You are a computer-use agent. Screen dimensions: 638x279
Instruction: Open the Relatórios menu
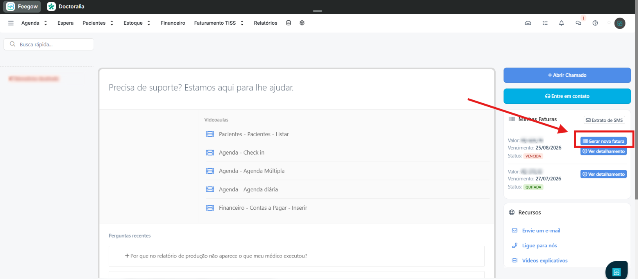pyautogui.click(x=265, y=23)
